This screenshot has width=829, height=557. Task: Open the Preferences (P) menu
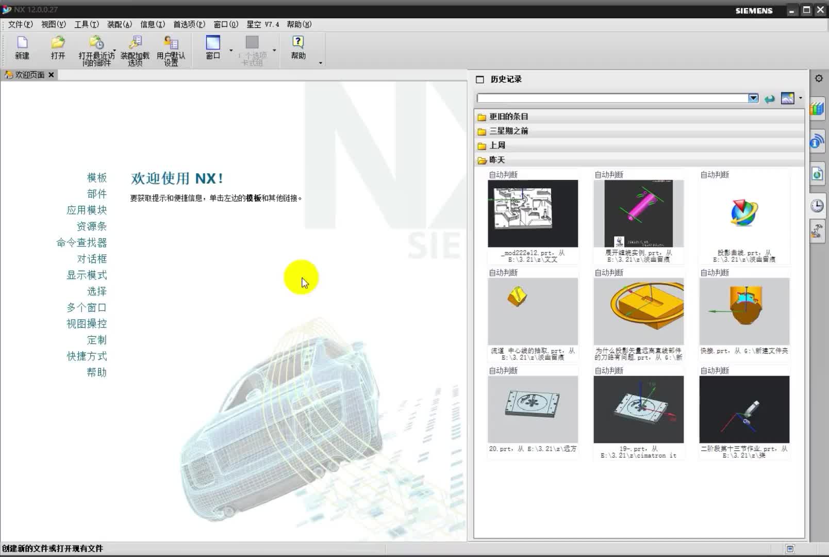coord(189,24)
